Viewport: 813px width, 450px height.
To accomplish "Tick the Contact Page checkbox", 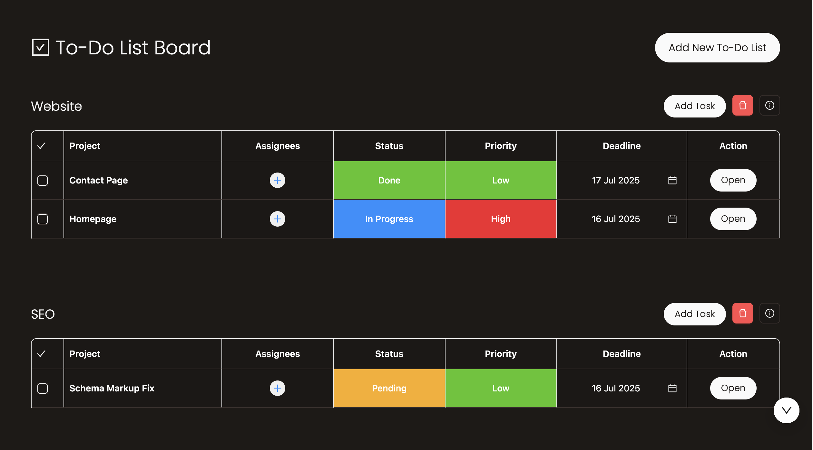I will pyautogui.click(x=43, y=180).
